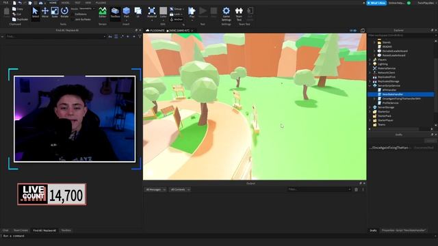Collapse the ServerScriptService node
This screenshot has width=438, height=246.
click(370, 85)
